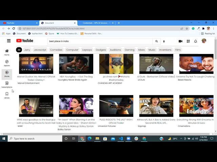The width and height of the screenshot is (217, 162).
Task: Select the Gaming category chip
Action: click(x=130, y=50)
